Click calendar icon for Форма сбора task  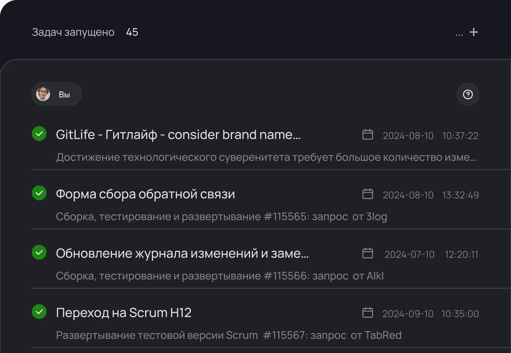coord(368,194)
